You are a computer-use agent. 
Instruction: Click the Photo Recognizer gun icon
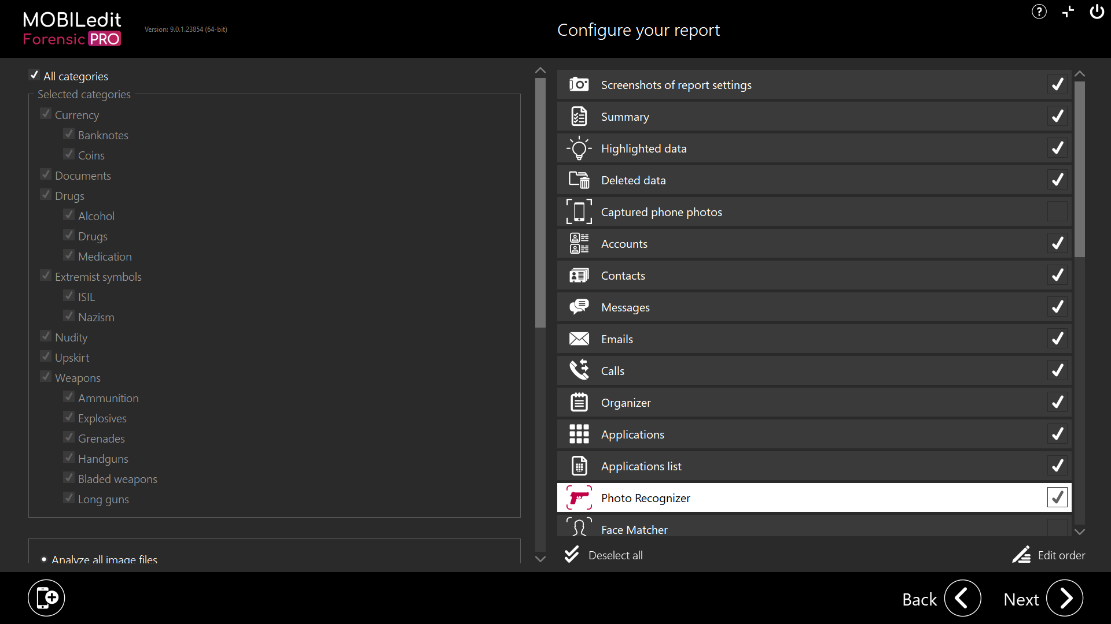pos(579,497)
